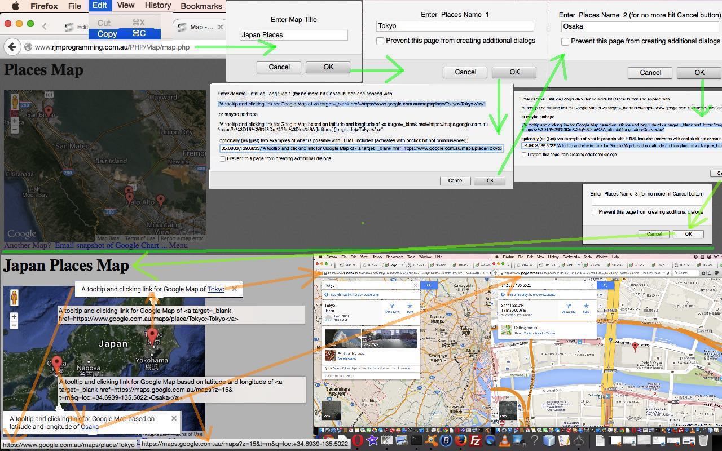722x451 pixels.
Task: Open the File menu
Action: 74,6
